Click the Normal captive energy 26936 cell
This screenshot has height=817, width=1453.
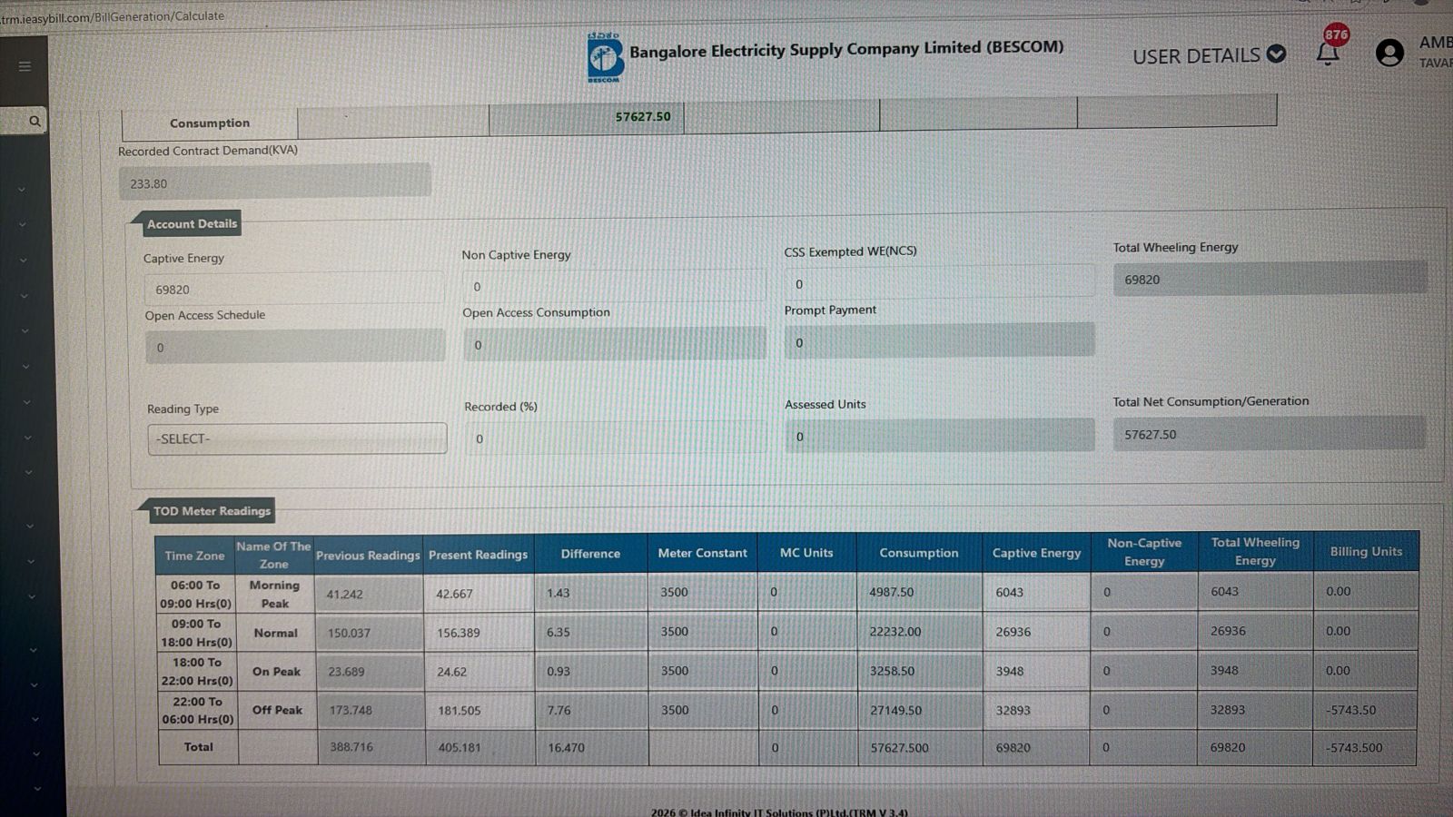[x=1036, y=632]
